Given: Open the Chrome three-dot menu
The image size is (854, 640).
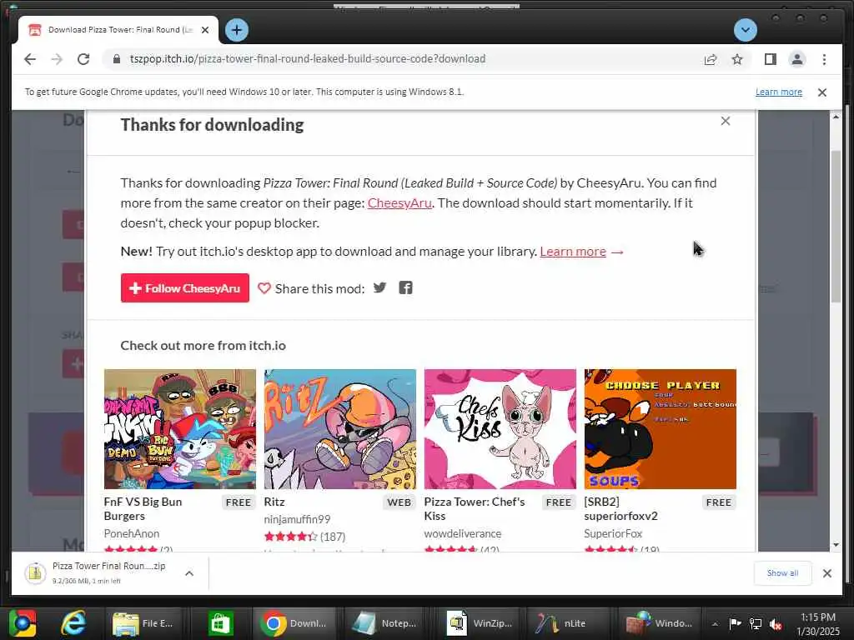Looking at the screenshot, I should (824, 59).
